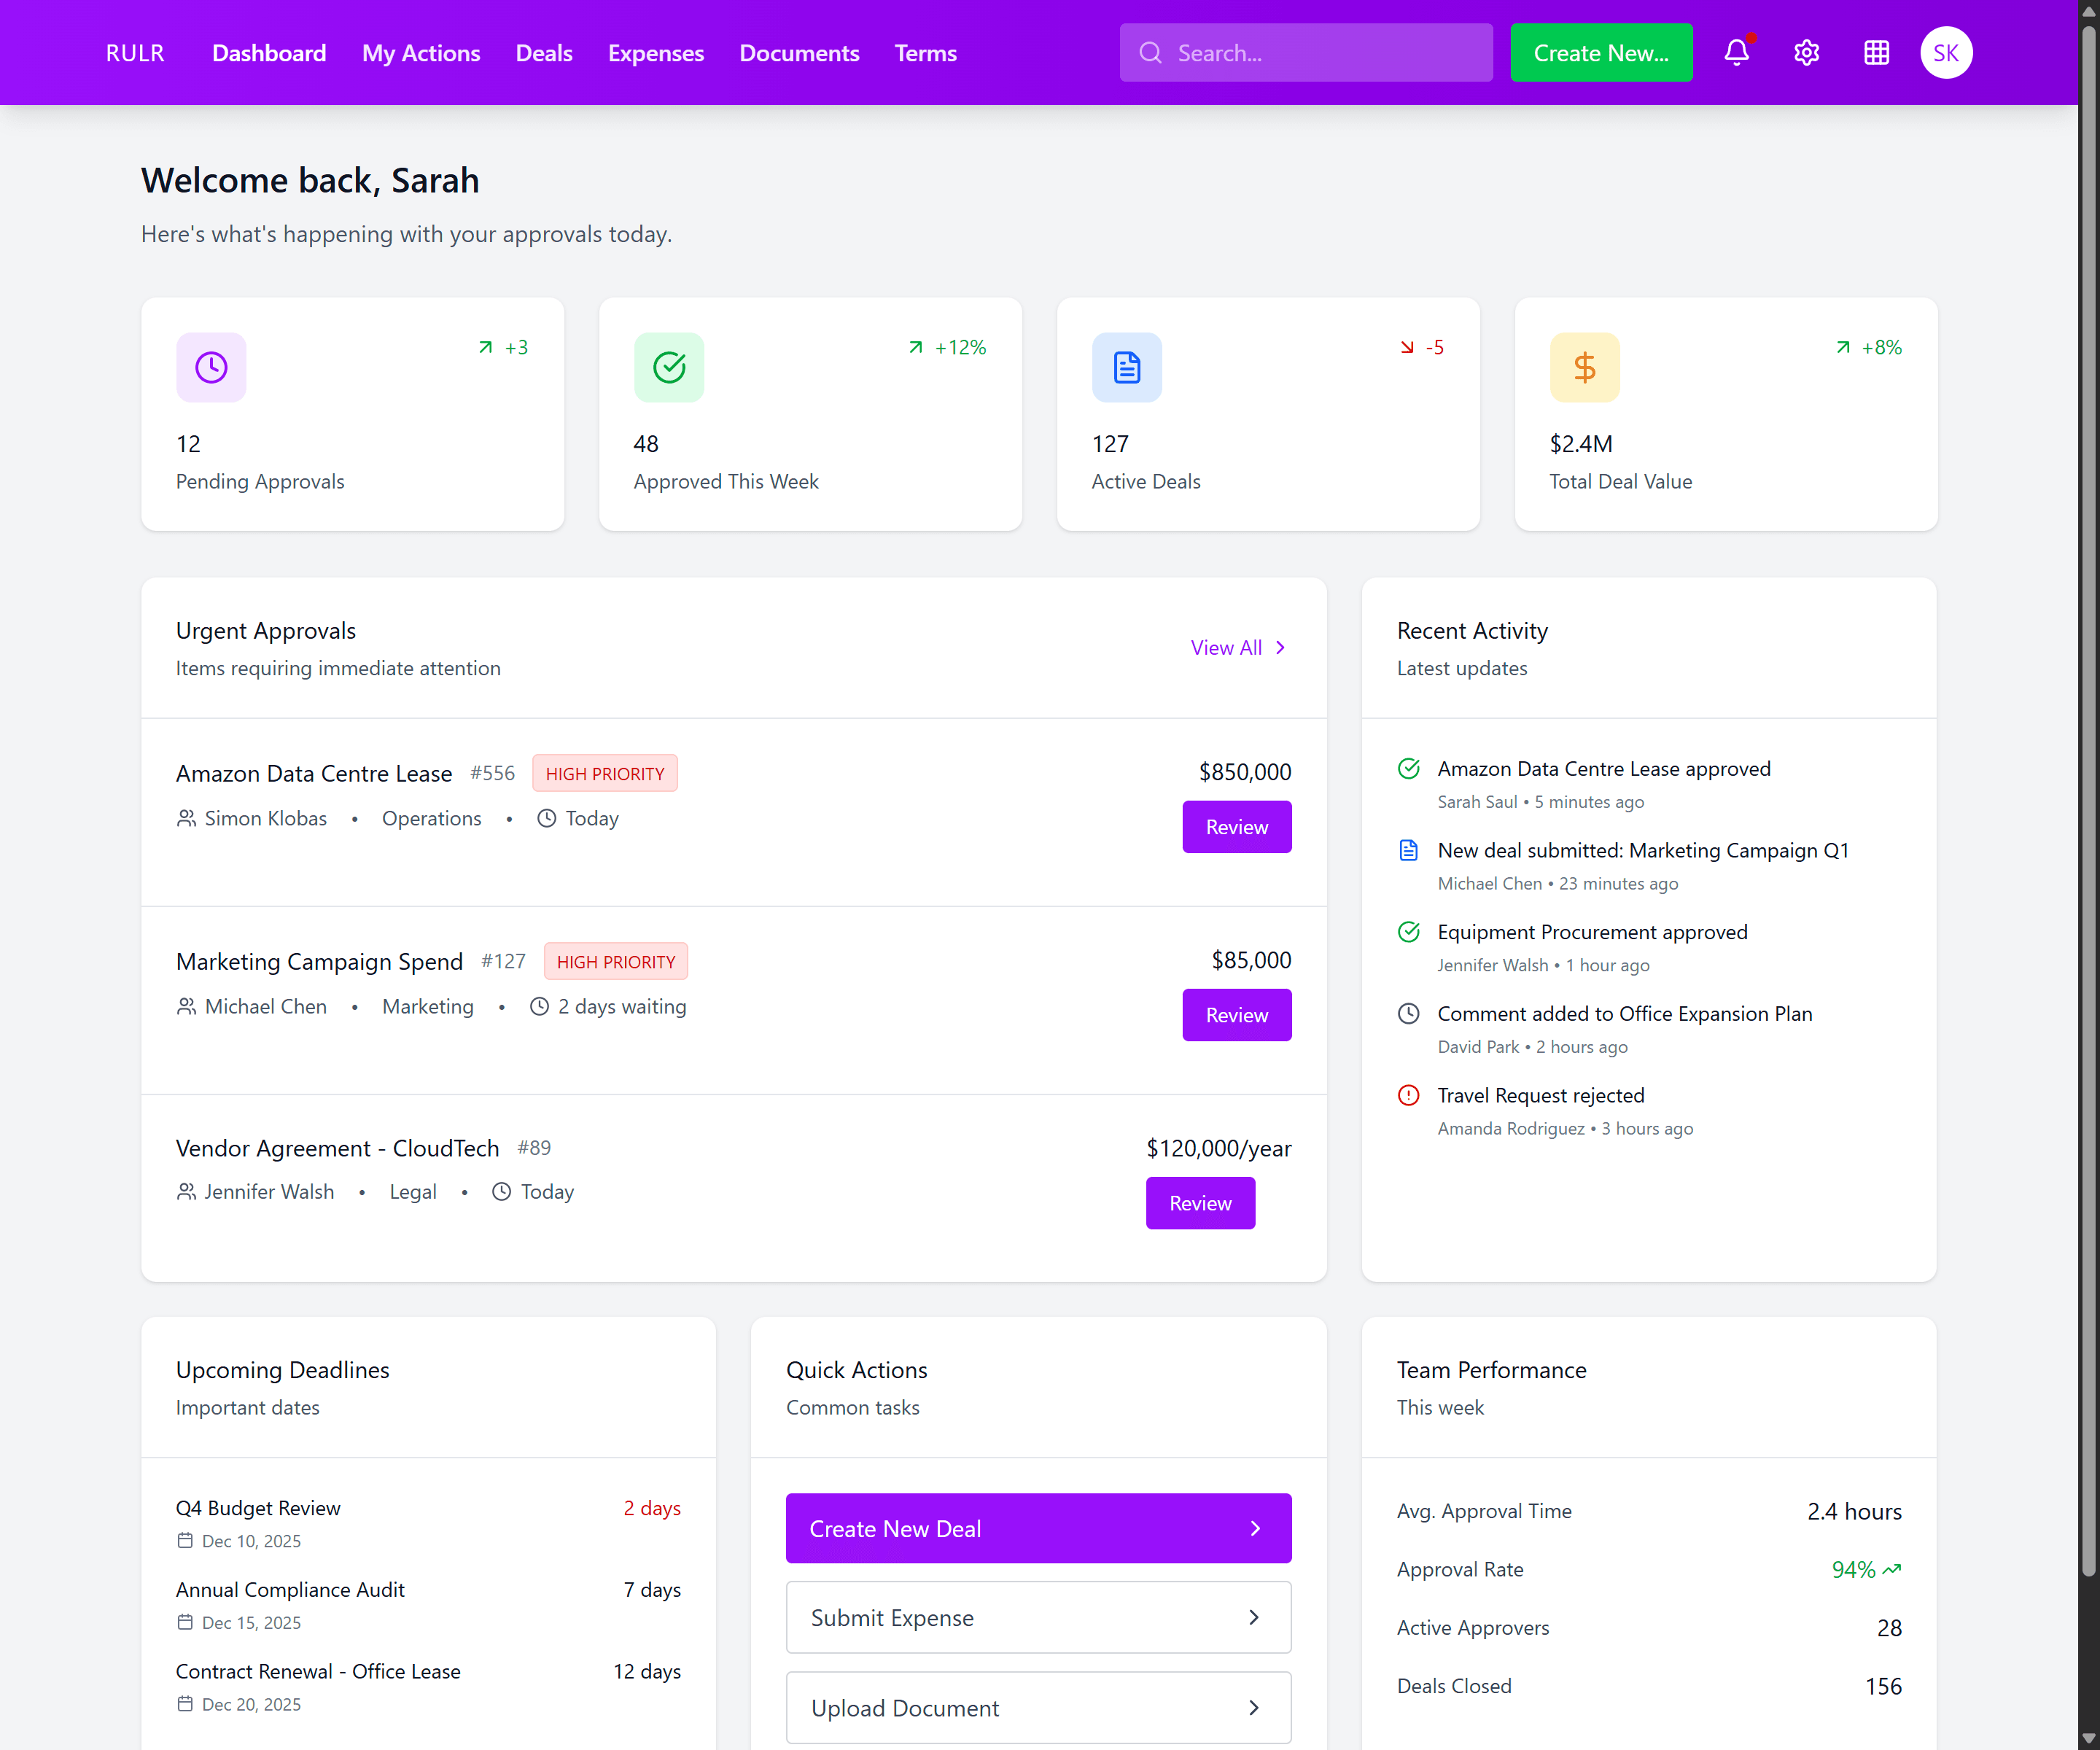
Task: Open settings via the gear icon
Action: click(1806, 53)
